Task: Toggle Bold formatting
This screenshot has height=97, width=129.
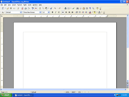Action: tap(52, 12)
